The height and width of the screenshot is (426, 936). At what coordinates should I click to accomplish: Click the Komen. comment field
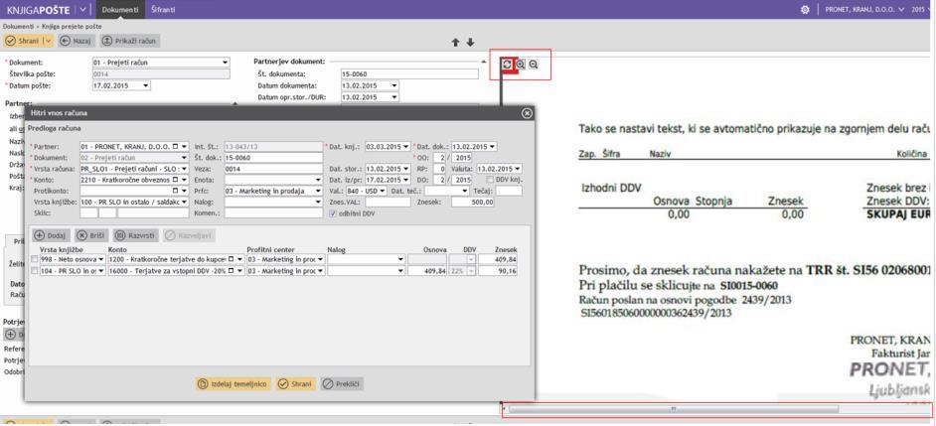click(x=273, y=213)
